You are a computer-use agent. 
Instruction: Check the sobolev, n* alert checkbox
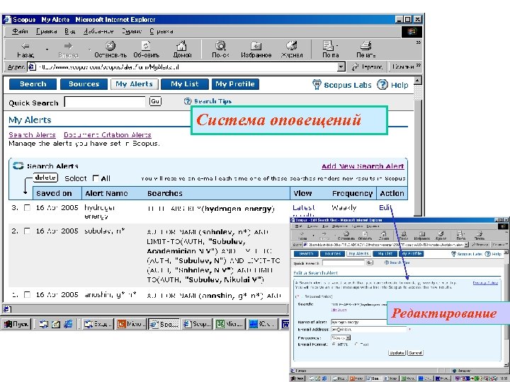28,231
